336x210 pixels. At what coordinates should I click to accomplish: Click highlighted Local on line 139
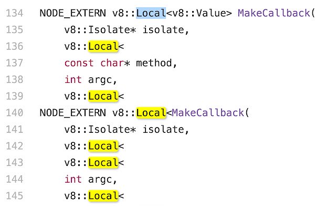(x=103, y=96)
